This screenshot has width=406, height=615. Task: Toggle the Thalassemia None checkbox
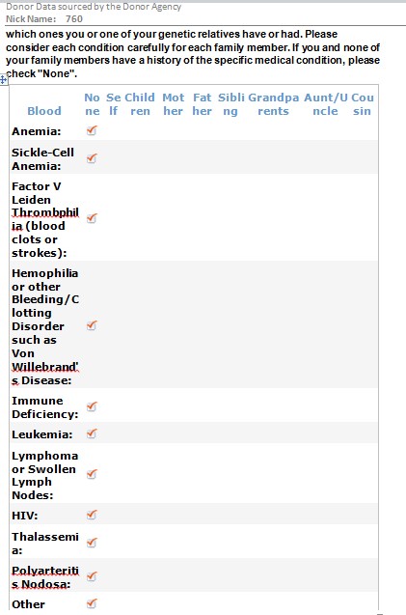point(92,543)
